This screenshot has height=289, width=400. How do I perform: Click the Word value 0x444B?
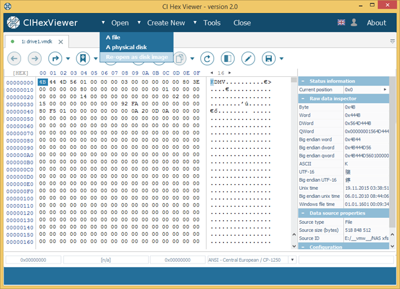(353, 115)
